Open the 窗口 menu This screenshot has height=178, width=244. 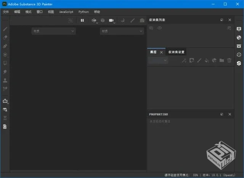(40, 12)
